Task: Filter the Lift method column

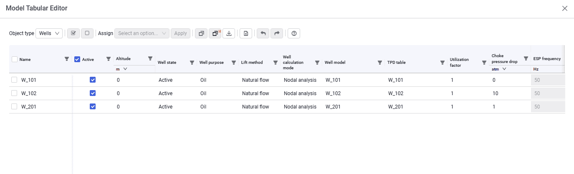Action: (276, 63)
